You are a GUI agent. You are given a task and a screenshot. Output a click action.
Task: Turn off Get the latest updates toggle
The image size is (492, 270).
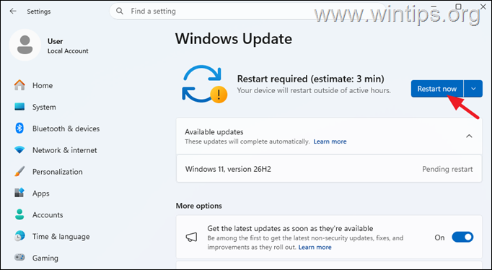click(x=462, y=238)
